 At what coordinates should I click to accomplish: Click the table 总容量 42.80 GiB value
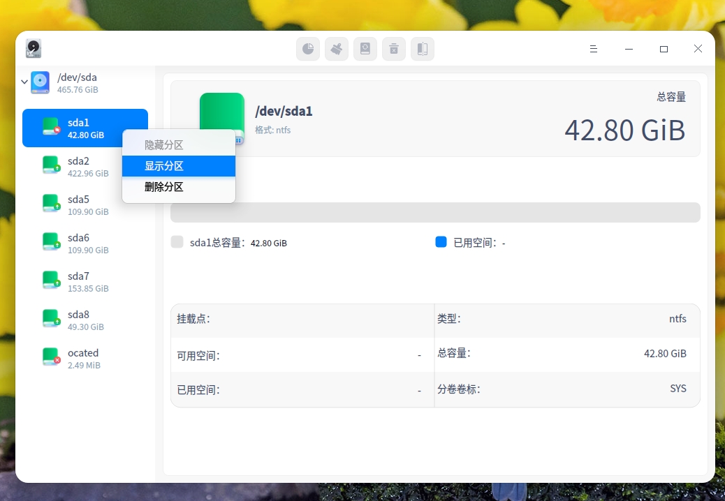click(x=665, y=354)
